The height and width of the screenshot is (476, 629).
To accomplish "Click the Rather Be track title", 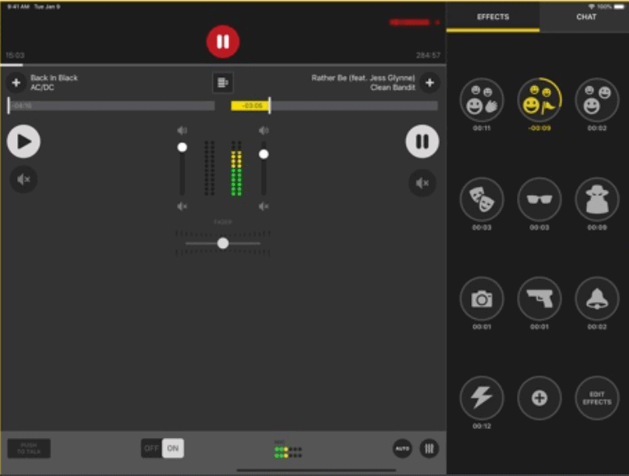I will pos(363,78).
